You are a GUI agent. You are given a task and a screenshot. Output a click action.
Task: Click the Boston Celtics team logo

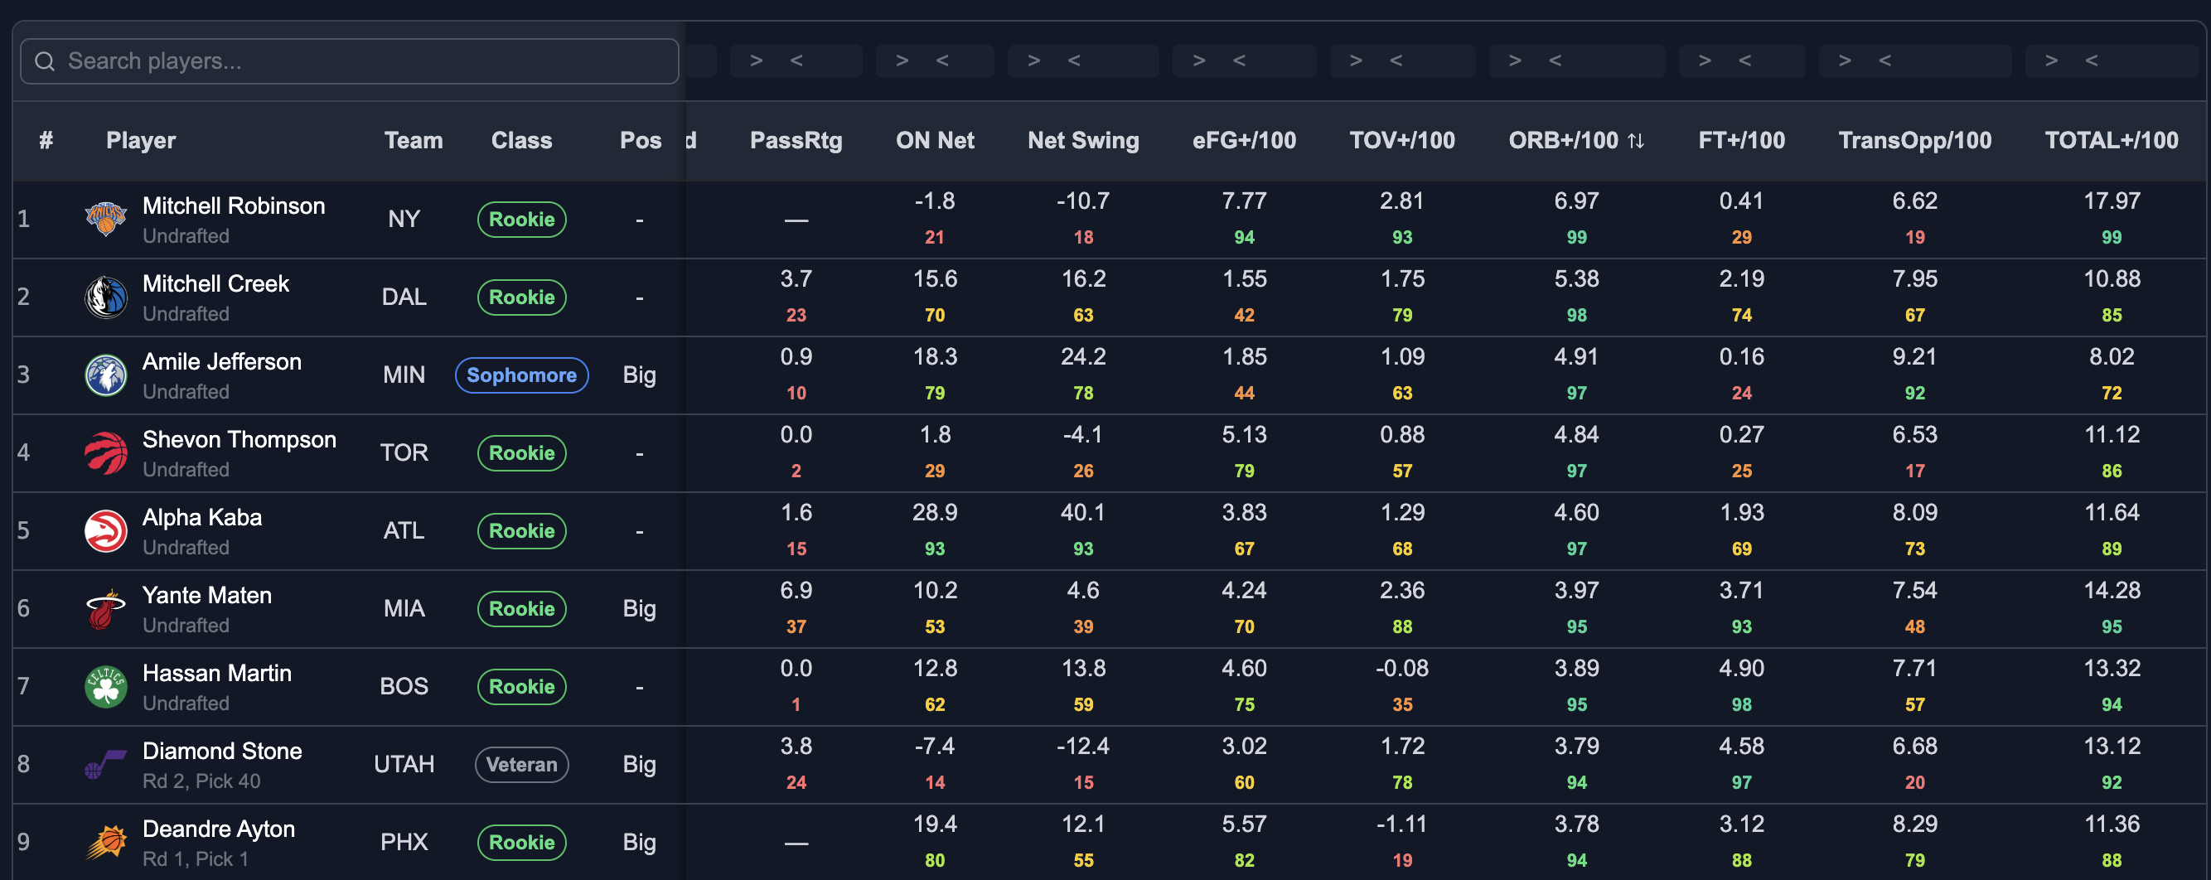105,686
